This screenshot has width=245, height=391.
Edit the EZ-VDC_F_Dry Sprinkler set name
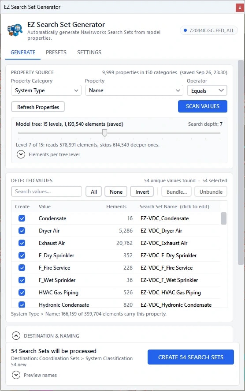point(169,256)
